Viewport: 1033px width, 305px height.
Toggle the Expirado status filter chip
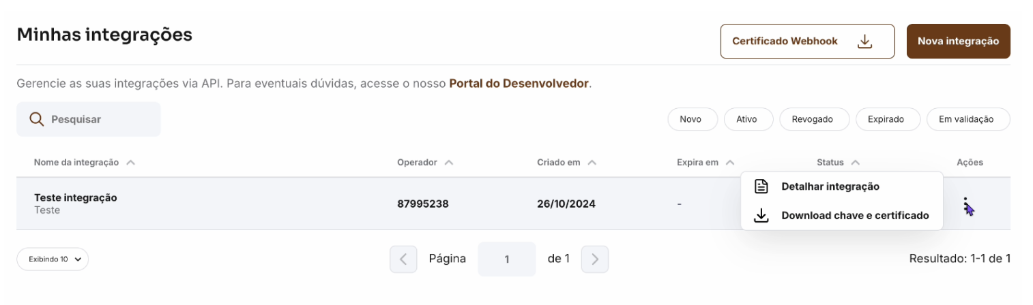[x=886, y=119]
